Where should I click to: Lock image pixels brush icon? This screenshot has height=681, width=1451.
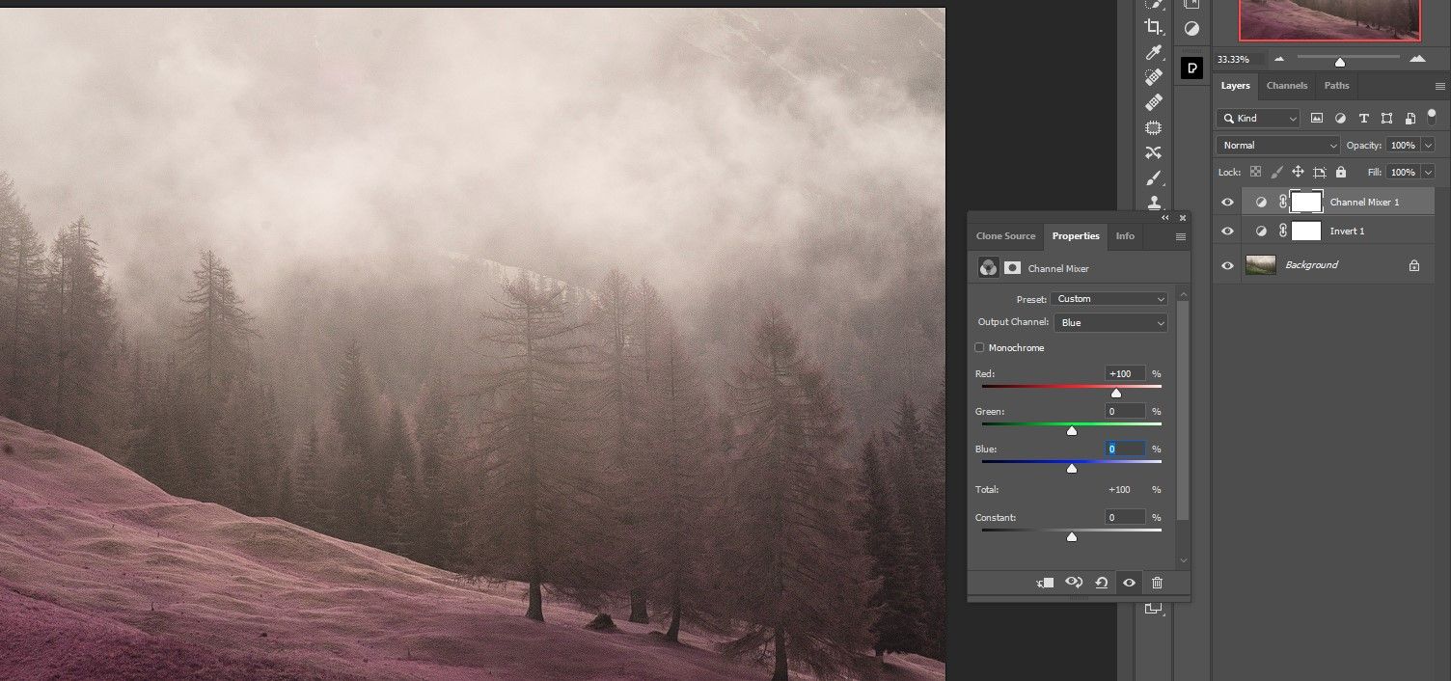click(1276, 172)
